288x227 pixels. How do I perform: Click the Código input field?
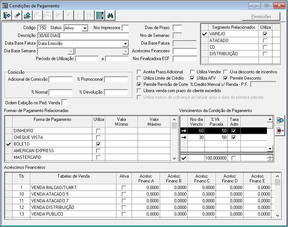[42, 28]
